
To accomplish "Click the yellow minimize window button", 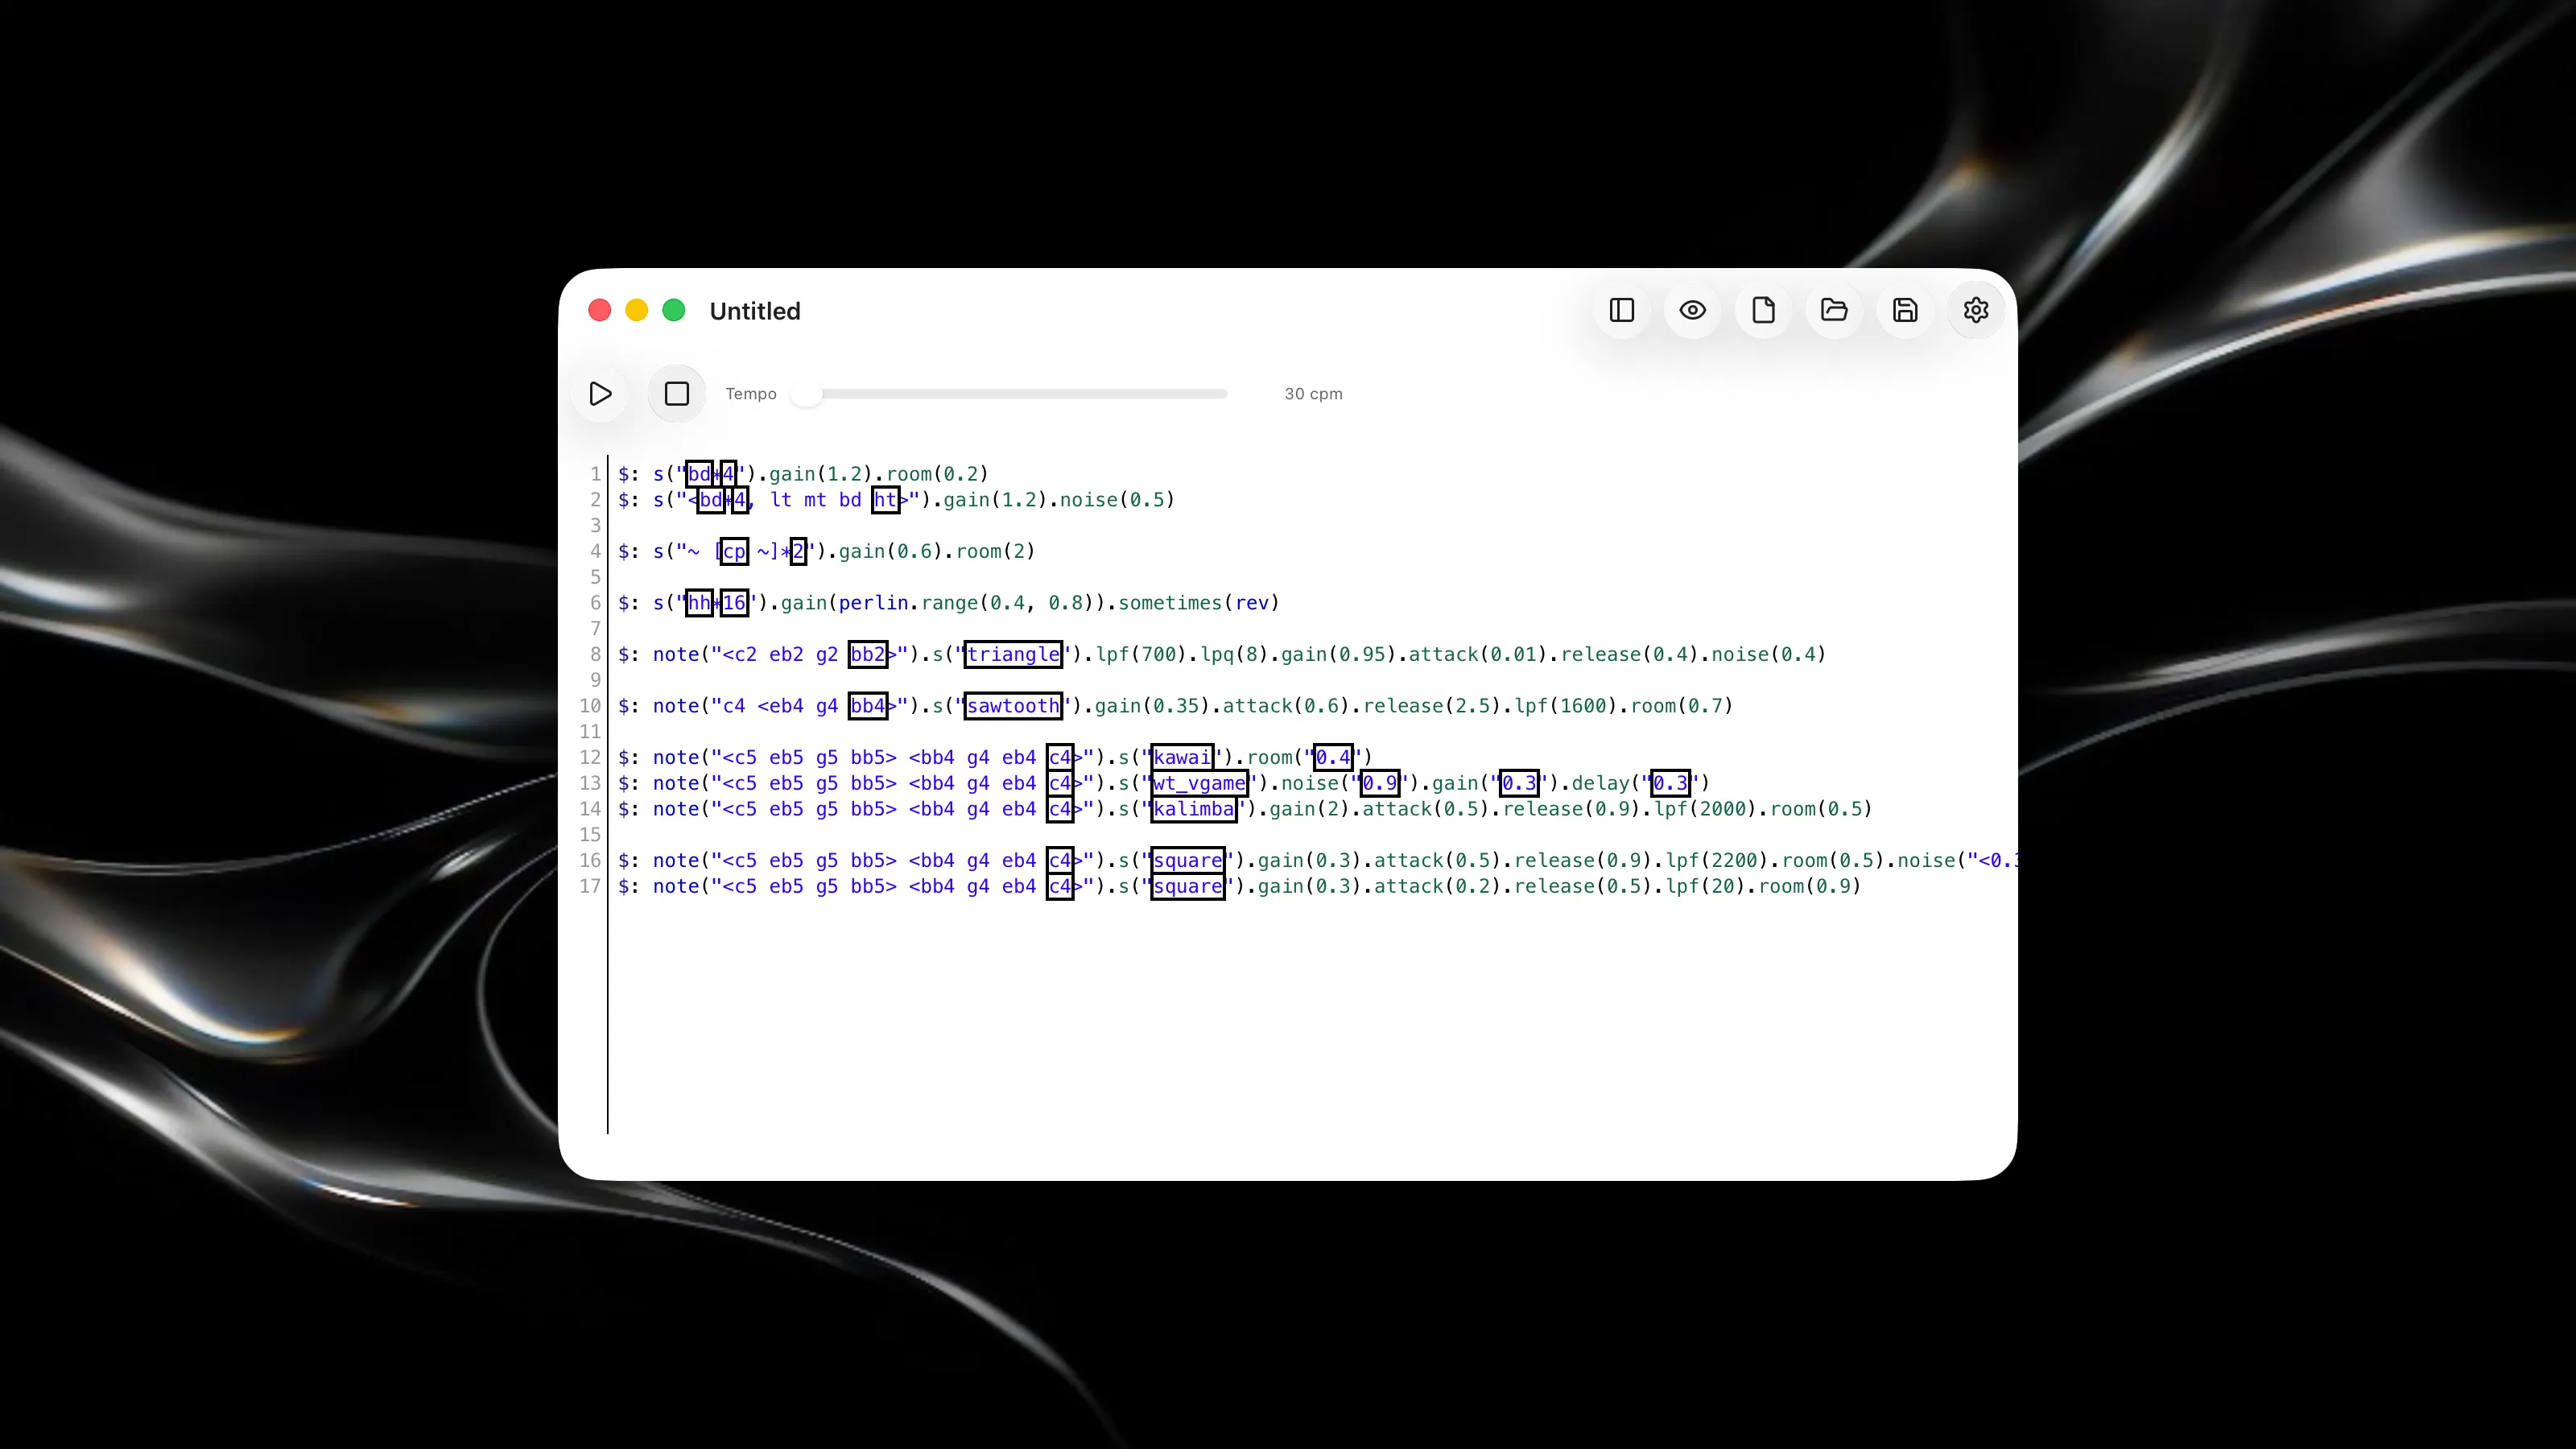I will tap(637, 310).
